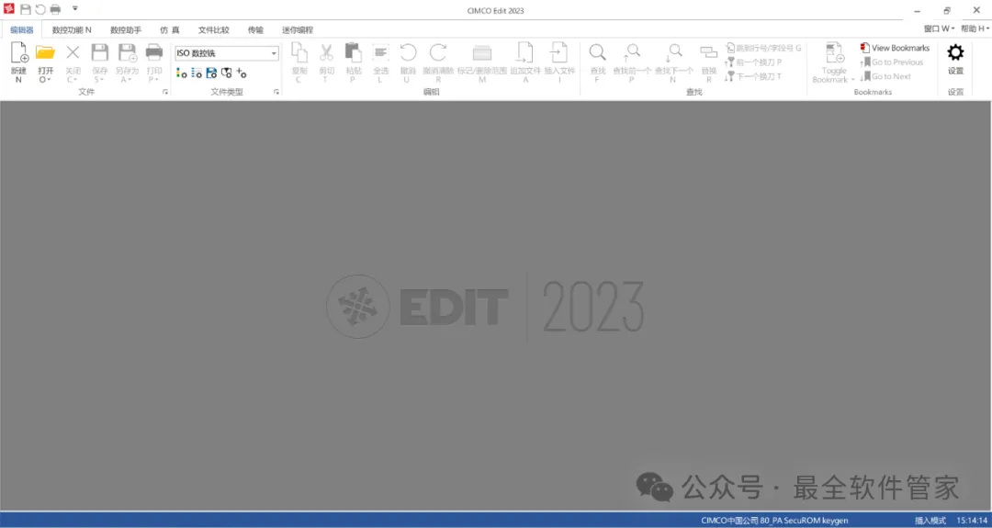Screen dimensions: 992x528
Task: Click the 查找前一个 find previous icon
Action: 631,52
